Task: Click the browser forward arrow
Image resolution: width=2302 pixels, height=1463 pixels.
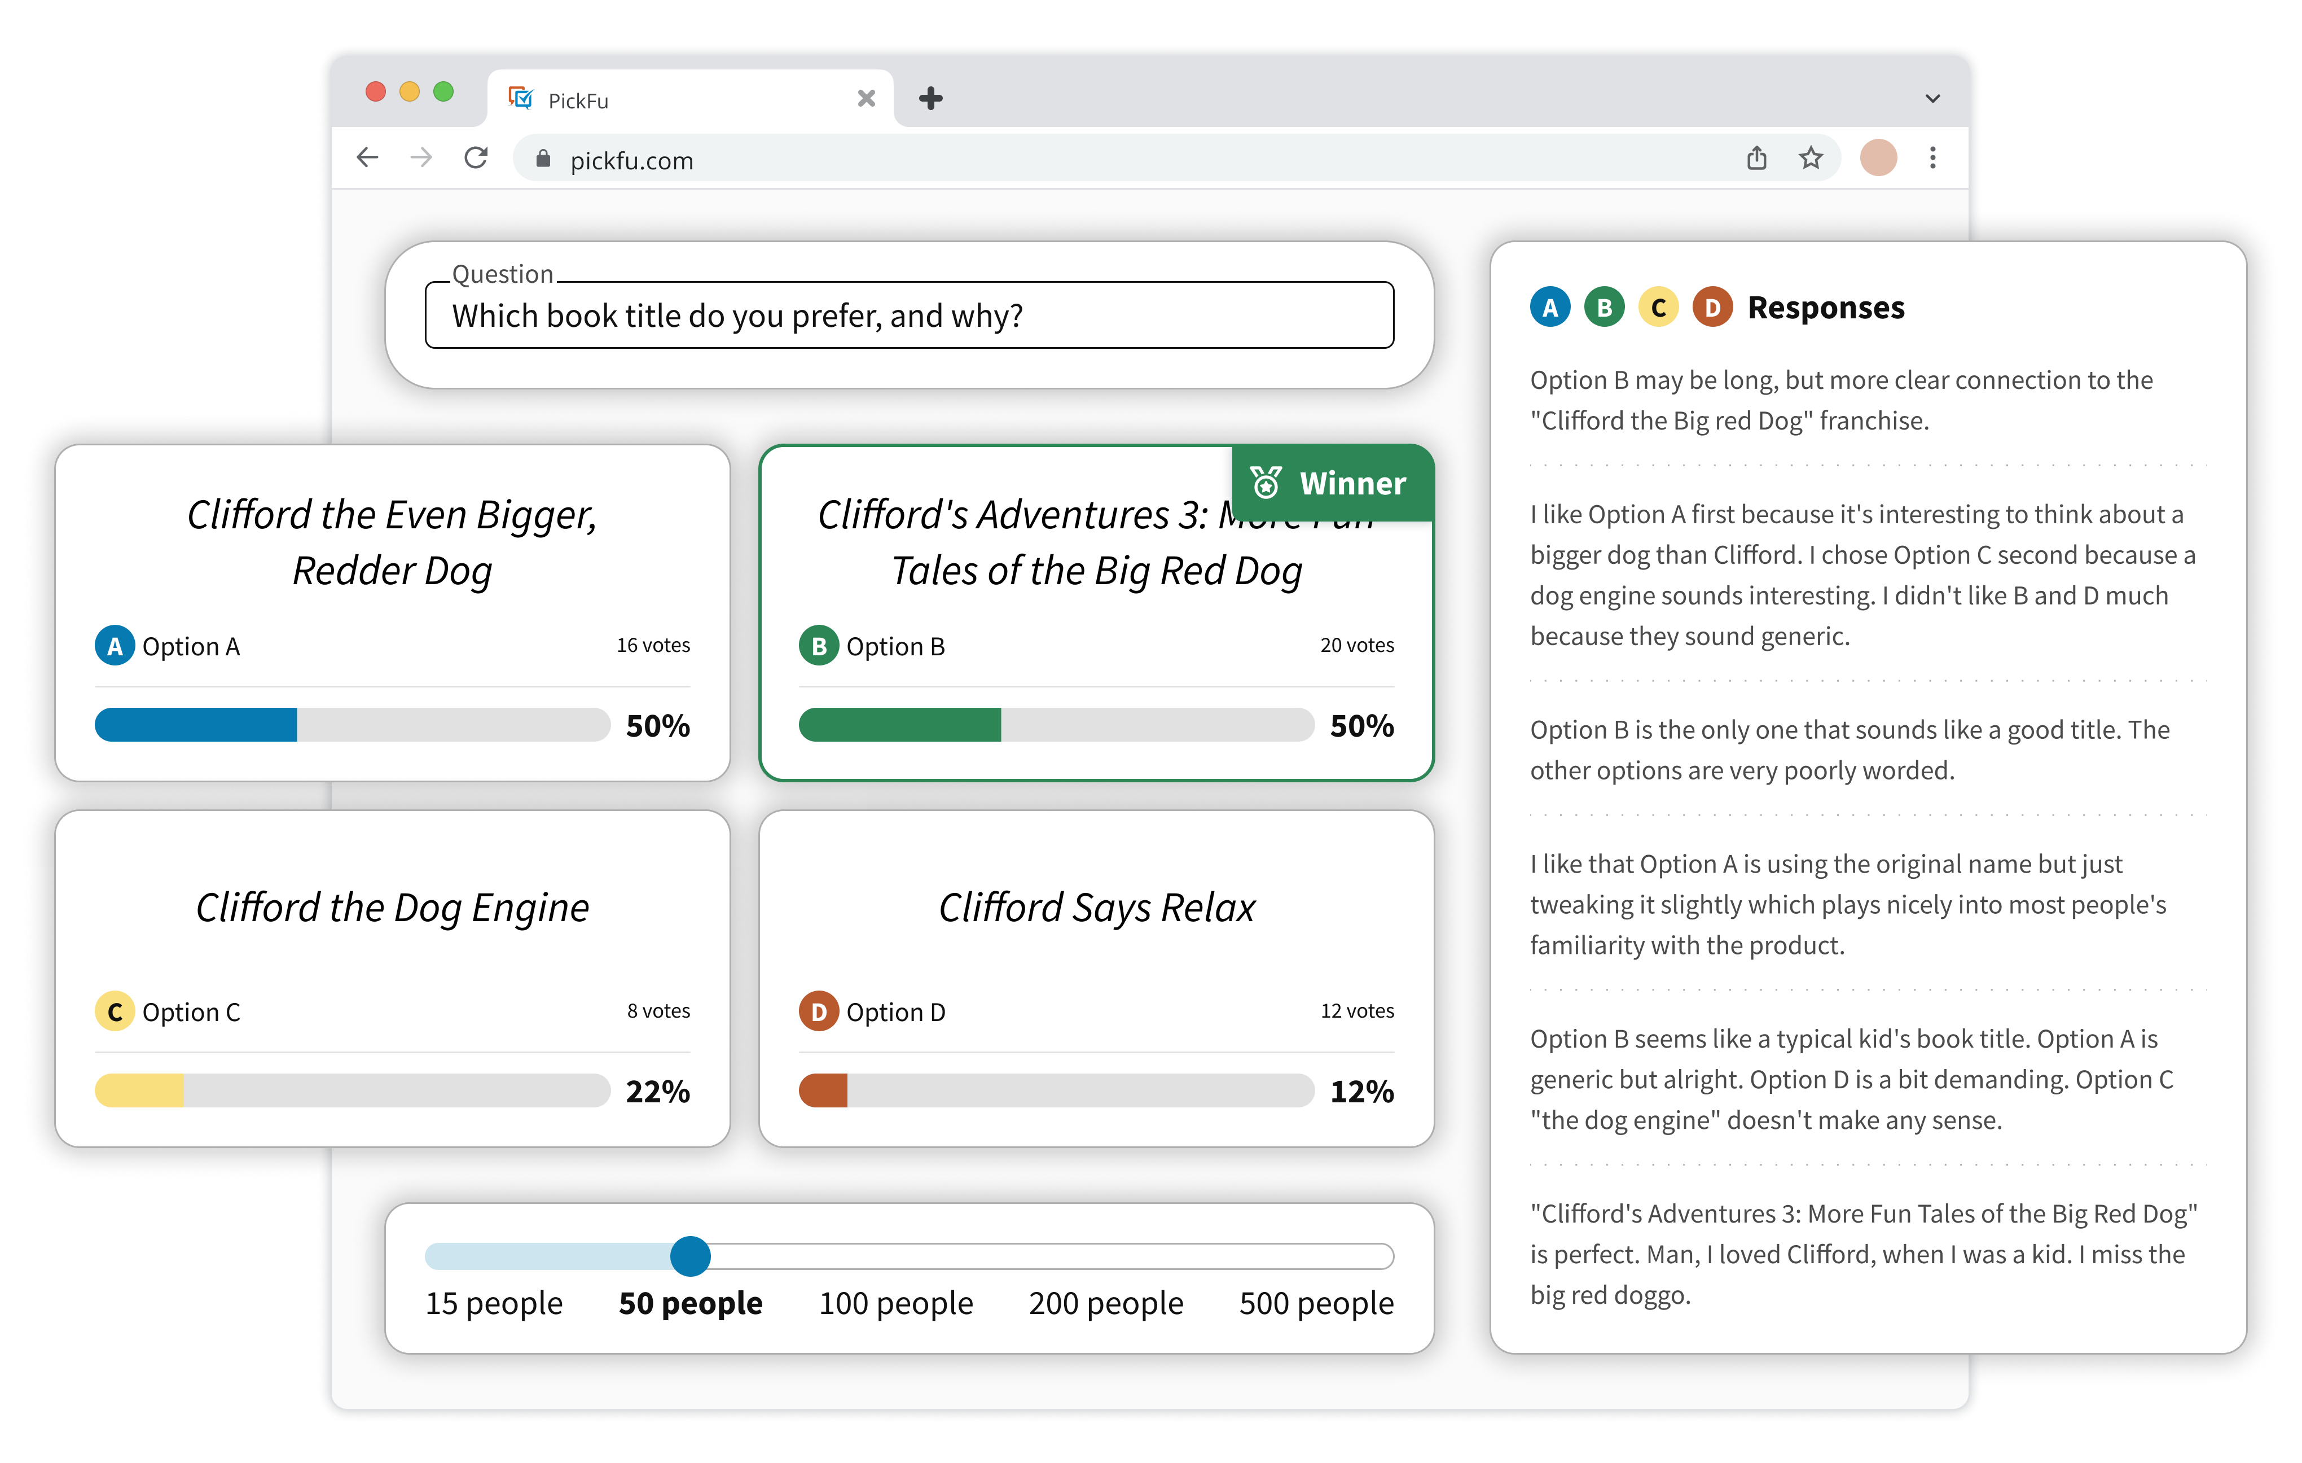Action: (x=421, y=158)
